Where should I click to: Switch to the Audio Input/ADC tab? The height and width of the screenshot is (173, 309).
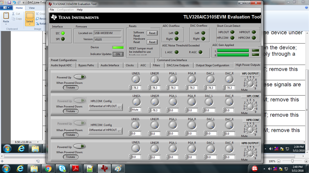click(x=61, y=65)
